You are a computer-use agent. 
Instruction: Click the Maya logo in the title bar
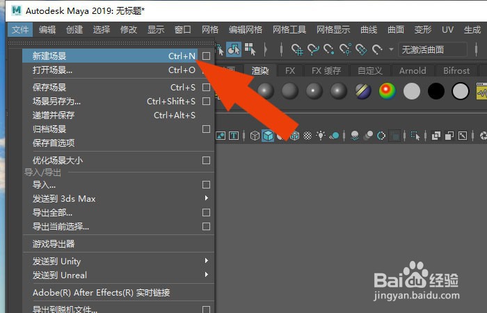[x=16, y=10]
